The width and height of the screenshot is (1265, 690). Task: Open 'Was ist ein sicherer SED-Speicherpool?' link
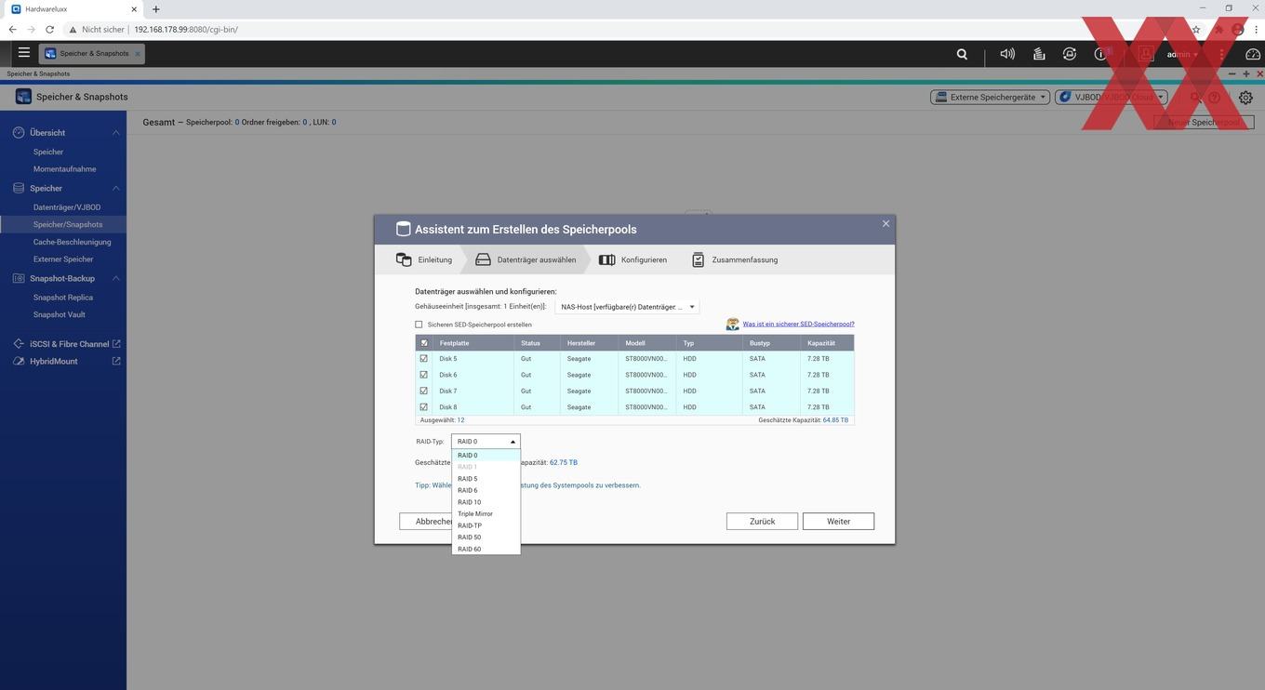798,325
